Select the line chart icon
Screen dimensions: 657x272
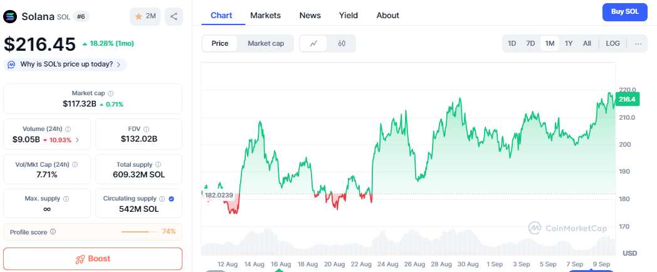point(314,43)
